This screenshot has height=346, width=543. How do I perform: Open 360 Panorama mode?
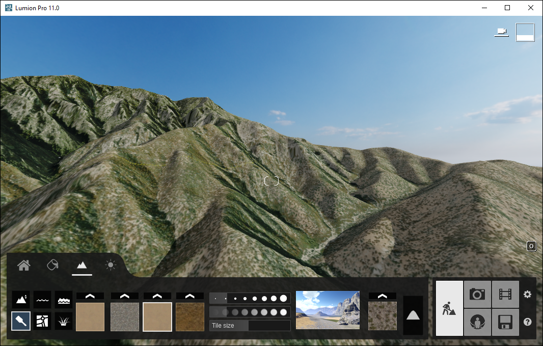coord(477,322)
